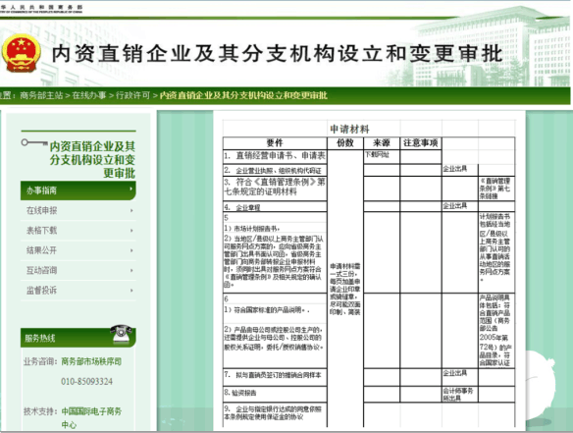The height and width of the screenshot is (433, 573).
Task: Click the telephone icon on 服务热线
Action: [122, 334]
